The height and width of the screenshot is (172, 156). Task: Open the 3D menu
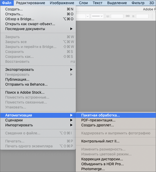pyautogui.click(x=152, y=3)
